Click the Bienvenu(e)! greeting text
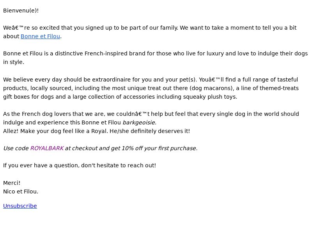Viewport: 312px width, 234px height. point(21,11)
